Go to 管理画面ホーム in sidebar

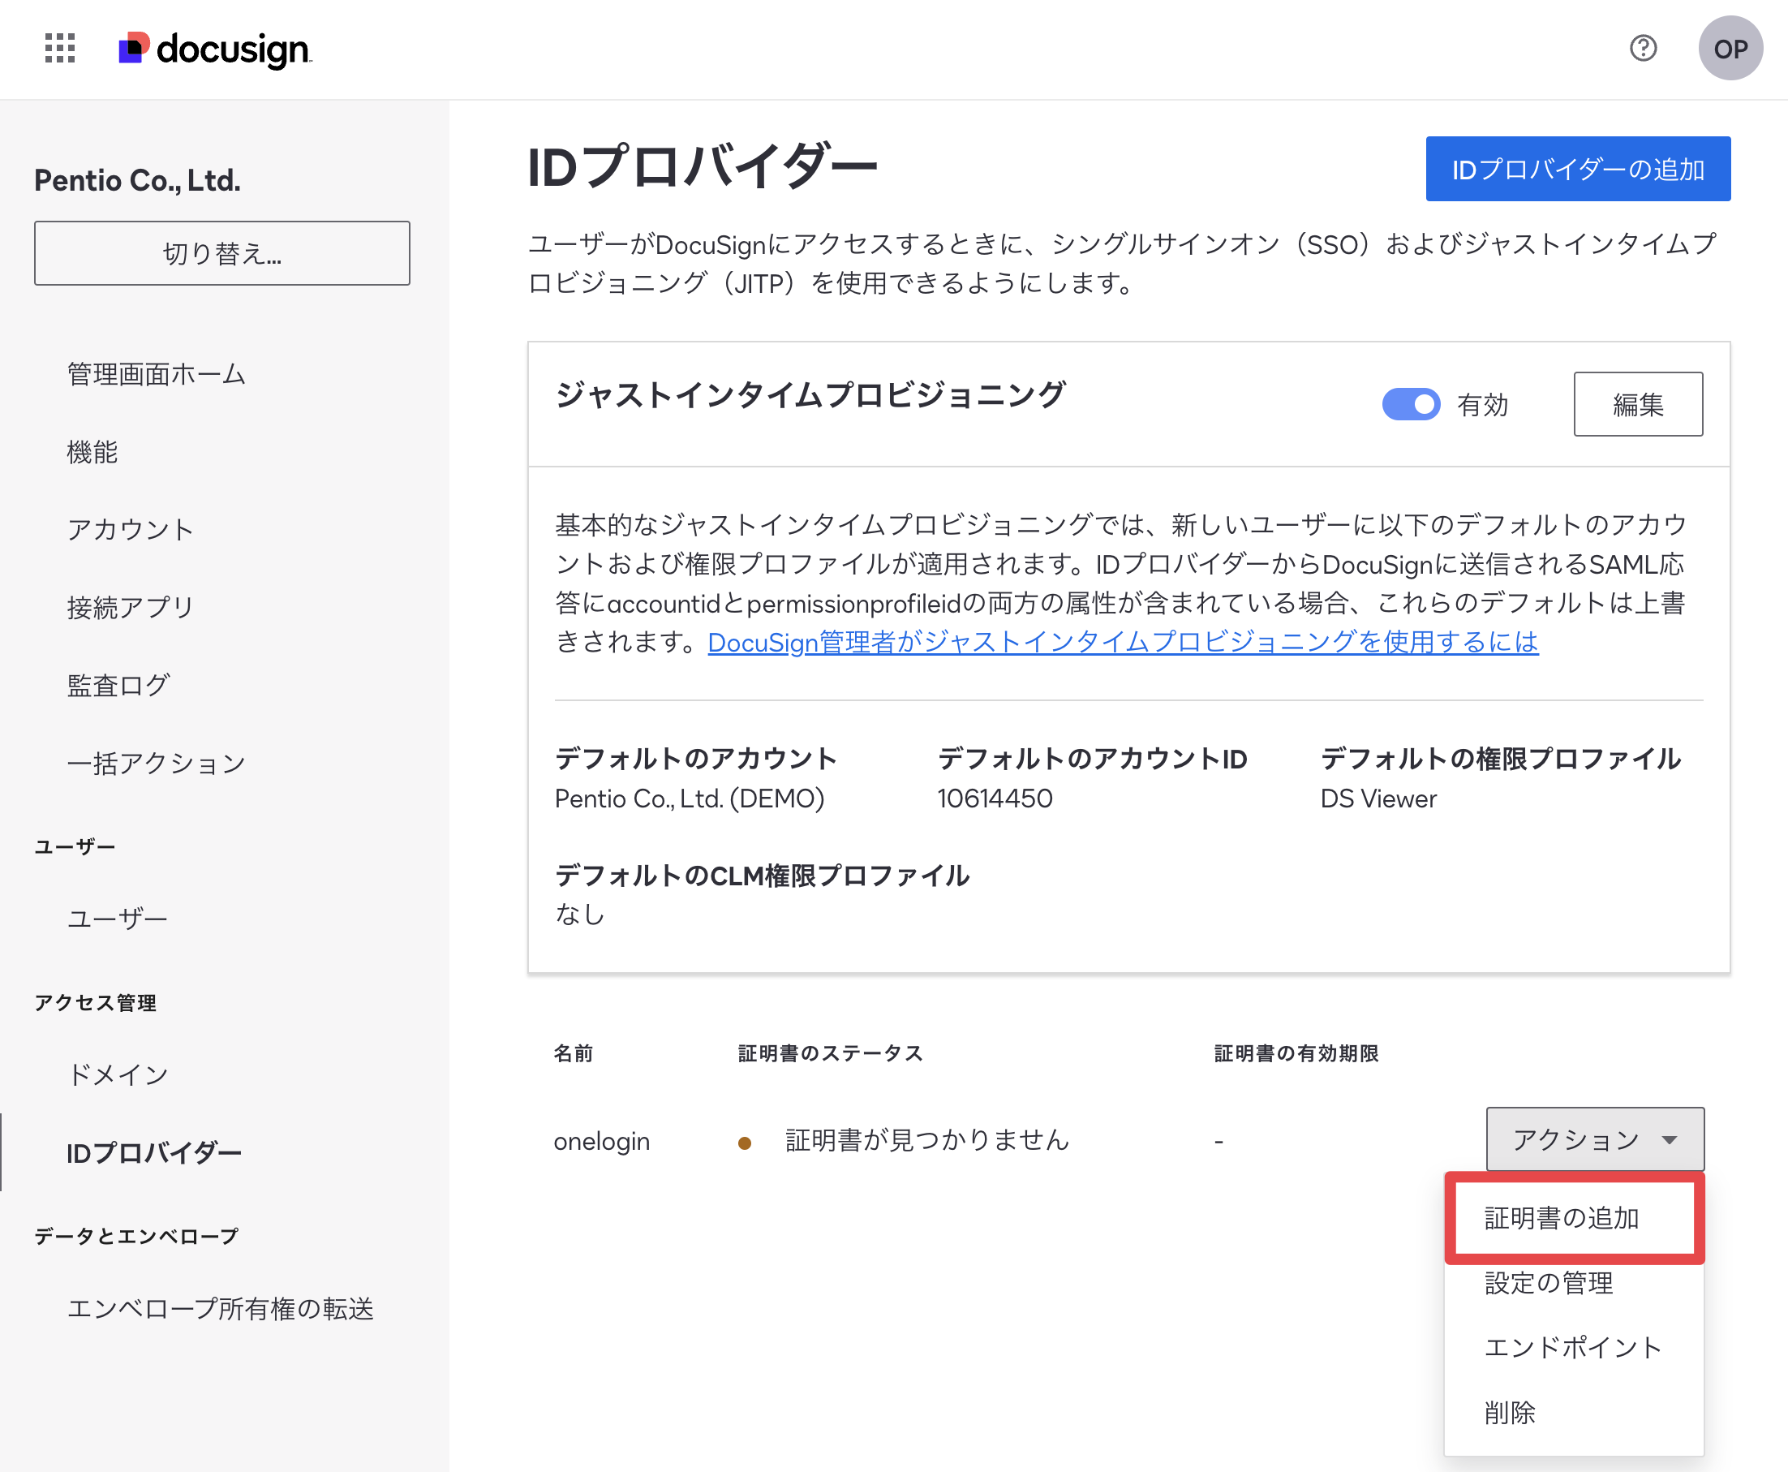tap(156, 374)
